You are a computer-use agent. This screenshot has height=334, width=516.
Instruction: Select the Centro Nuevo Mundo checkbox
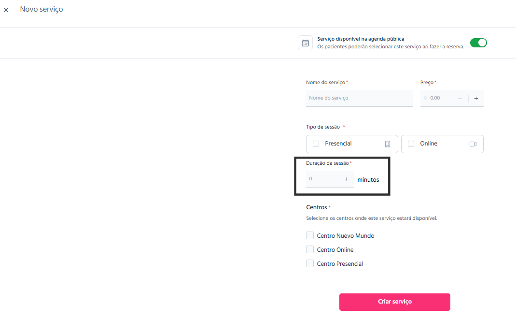[310, 235]
